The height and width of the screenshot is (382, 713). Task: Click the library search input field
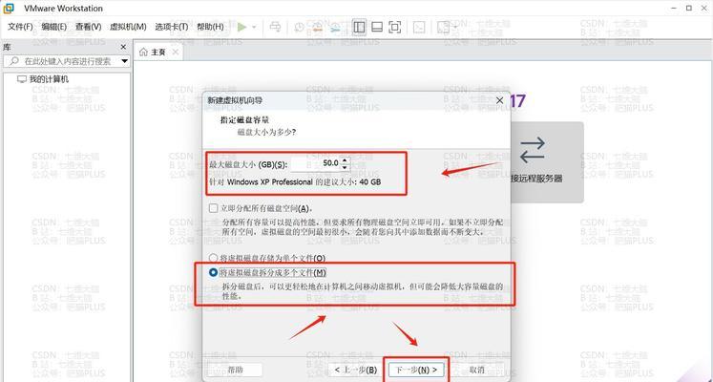pos(67,61)
